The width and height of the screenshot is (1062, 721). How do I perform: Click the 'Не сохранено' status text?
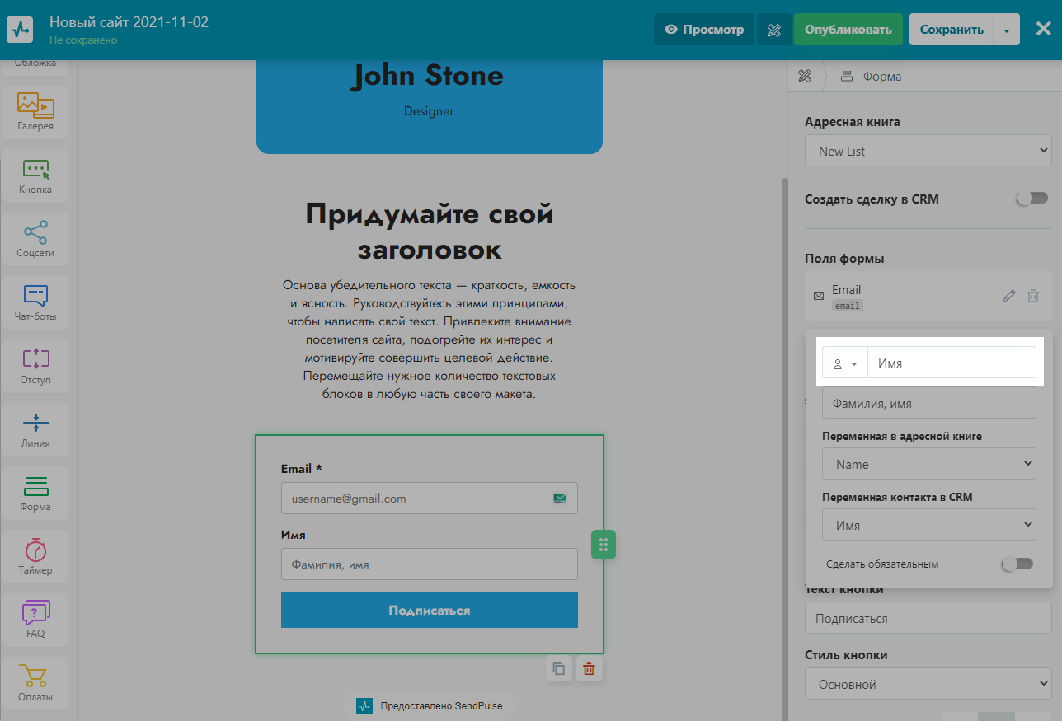pos(83,40)
